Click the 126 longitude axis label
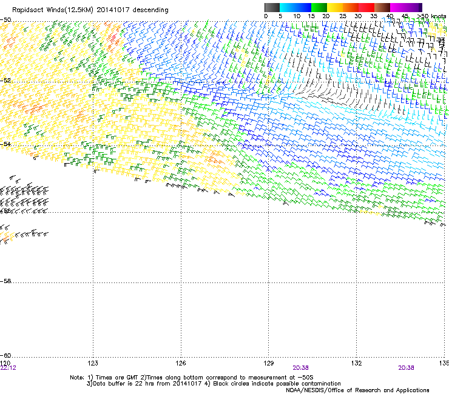This screenshot has width=449, height=394. 181,363
